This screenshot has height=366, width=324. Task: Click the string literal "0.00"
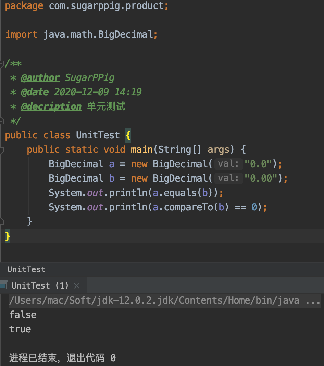point(261,178)
